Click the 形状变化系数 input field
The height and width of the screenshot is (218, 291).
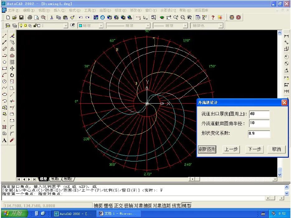(x=259, y=134)
